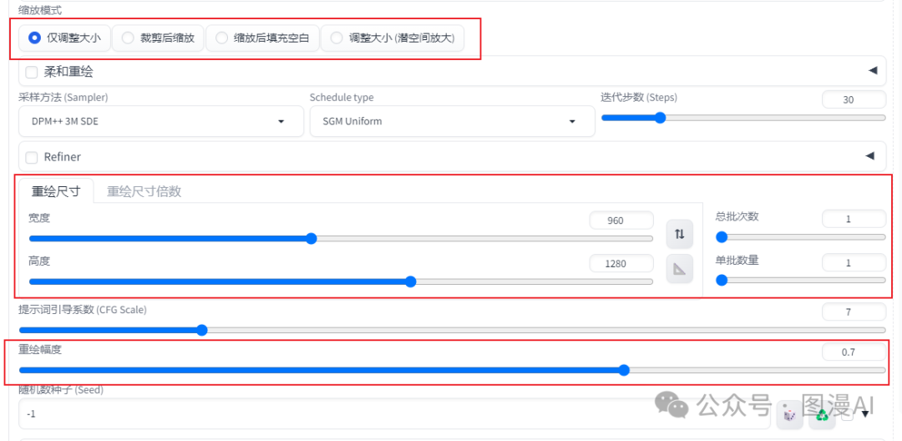Click the 高度 value field showing 1280
Viewport: 902px width, 441px height.
coord(621,263)
